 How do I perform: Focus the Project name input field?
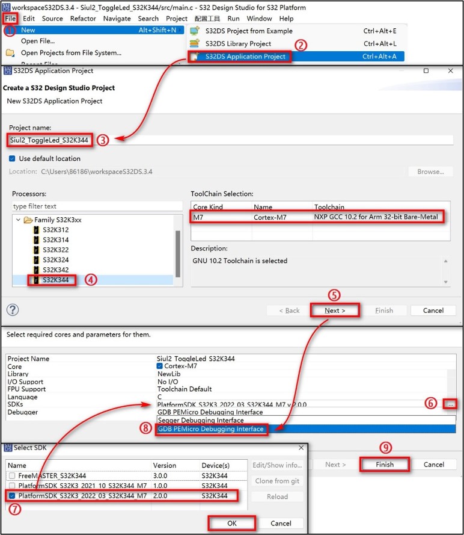(x=231, y=140)
